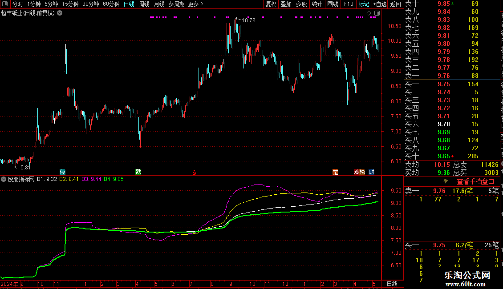Click indicator value B1: 9.32

click(47, 179)
